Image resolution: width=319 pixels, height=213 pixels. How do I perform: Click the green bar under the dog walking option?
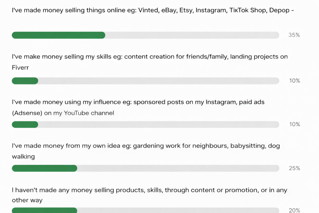point(44,168)
